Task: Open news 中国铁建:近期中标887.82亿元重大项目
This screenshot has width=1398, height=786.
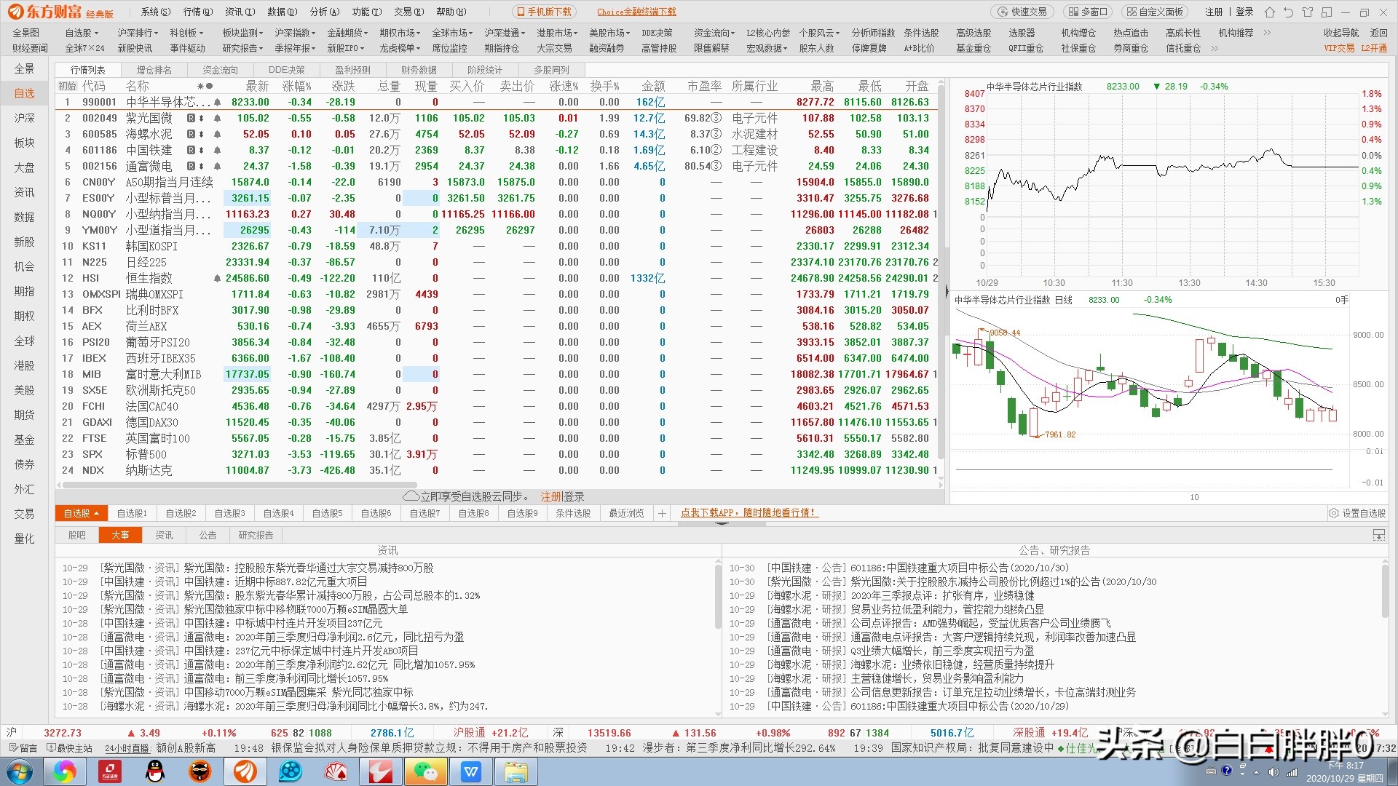Action: pos(276,581)
